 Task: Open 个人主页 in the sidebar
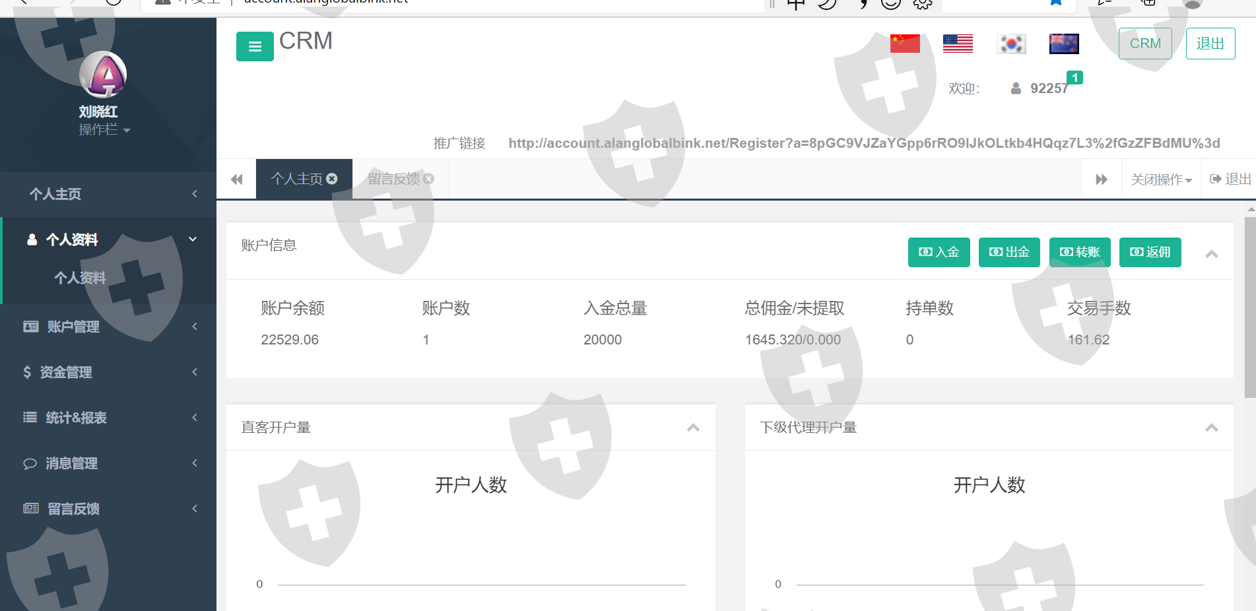pos(108,194)
